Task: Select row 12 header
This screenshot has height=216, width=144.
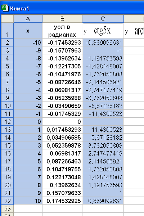Action: point(8,122)
